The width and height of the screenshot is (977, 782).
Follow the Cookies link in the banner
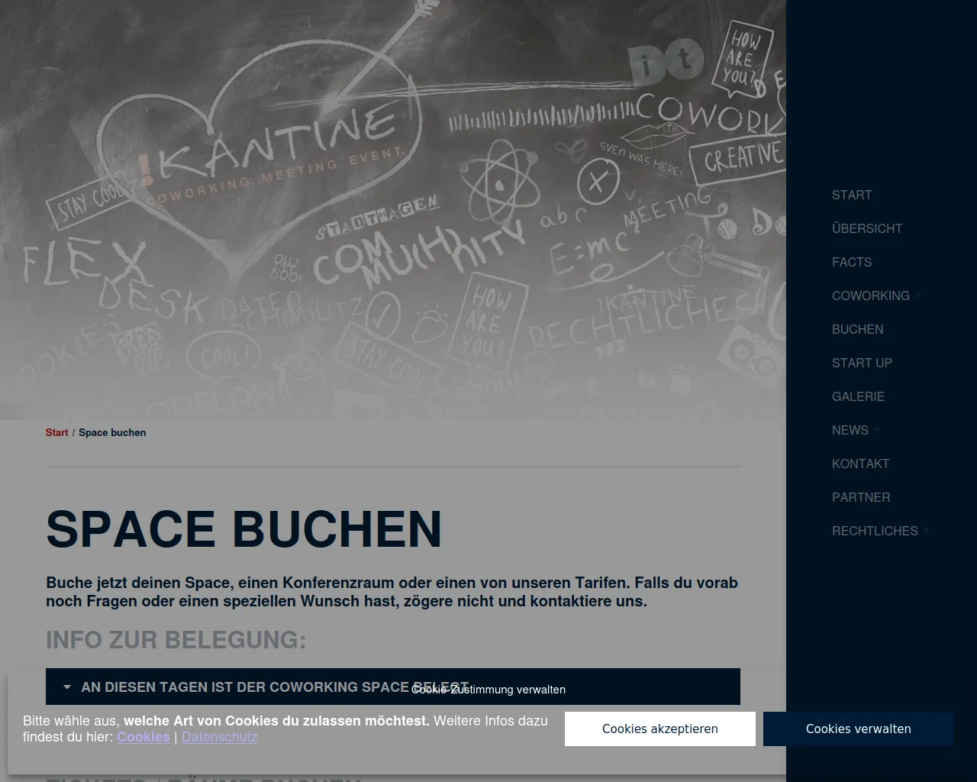point(143,737)
